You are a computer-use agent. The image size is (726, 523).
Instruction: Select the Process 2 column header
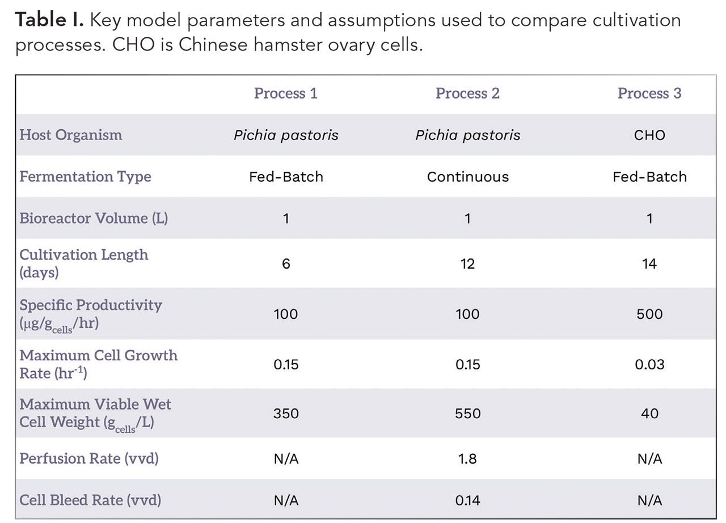[467, 93]
